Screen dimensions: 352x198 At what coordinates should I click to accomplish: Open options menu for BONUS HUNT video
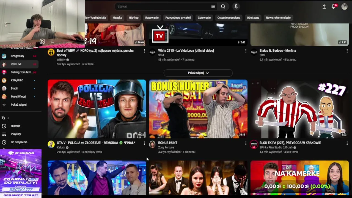click(x=246, y=143)
